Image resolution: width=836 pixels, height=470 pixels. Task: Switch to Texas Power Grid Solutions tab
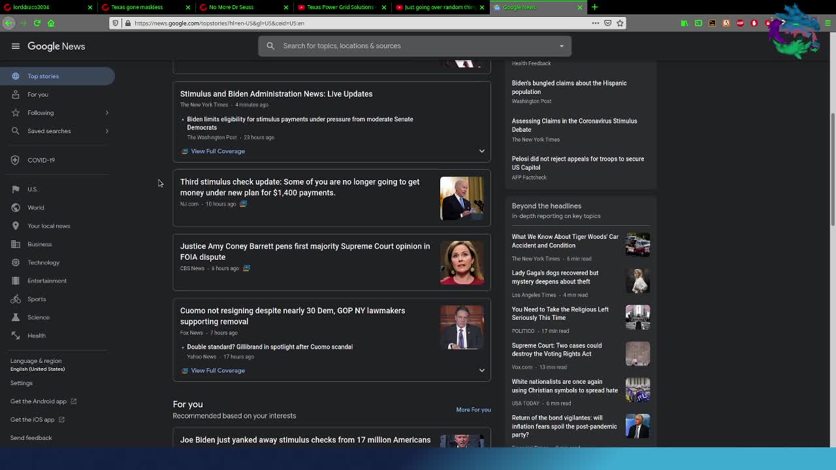(x=342, y=7)
